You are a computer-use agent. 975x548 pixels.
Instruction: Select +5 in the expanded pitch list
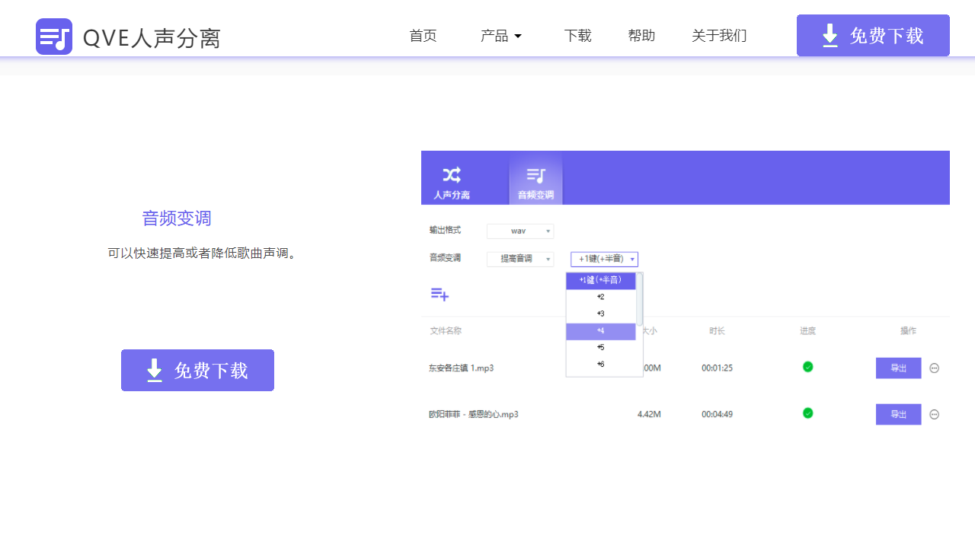pyautogui.click(x=601, y=346)
